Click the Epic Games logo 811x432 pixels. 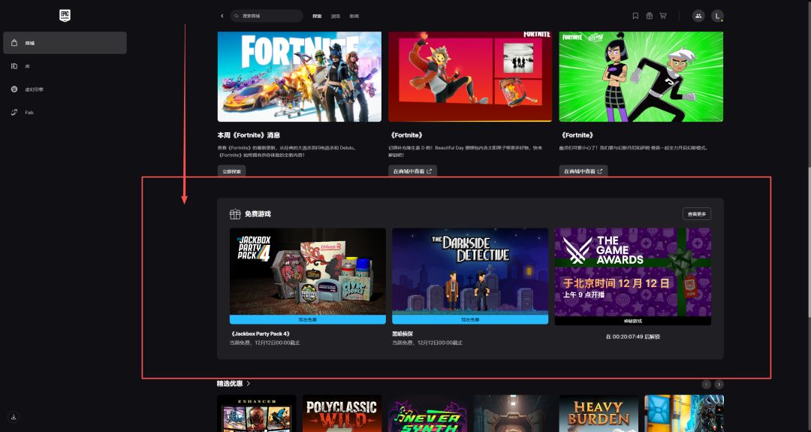click(65, 16)
